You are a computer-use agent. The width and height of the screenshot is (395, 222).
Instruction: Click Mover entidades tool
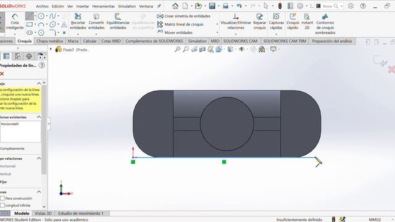(x=175, y=33)
